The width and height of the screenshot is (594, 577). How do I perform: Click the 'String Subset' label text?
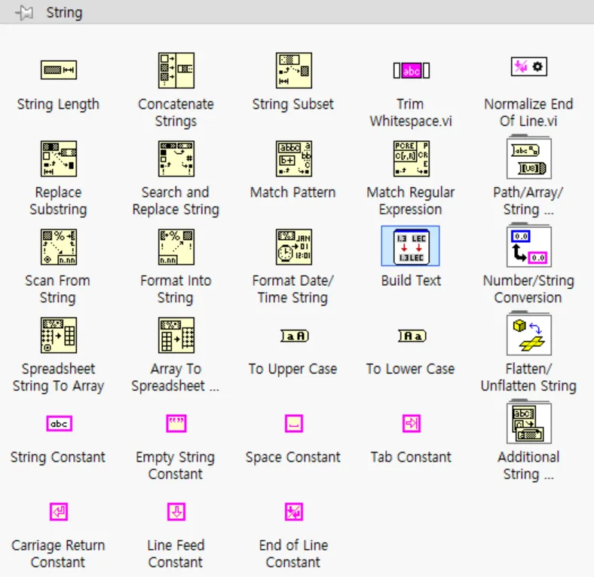(x=292, y=104)
